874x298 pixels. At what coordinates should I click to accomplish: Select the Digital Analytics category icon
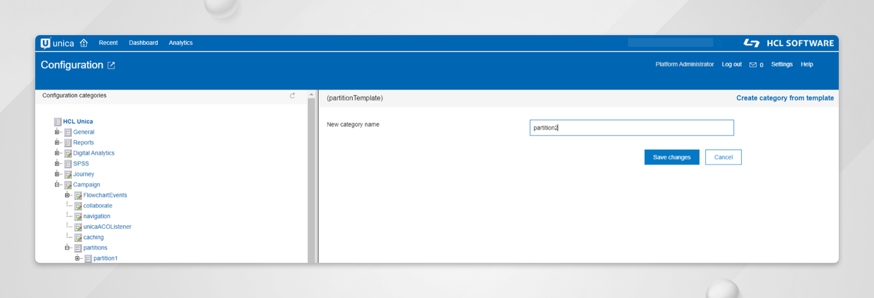(68, 154)
